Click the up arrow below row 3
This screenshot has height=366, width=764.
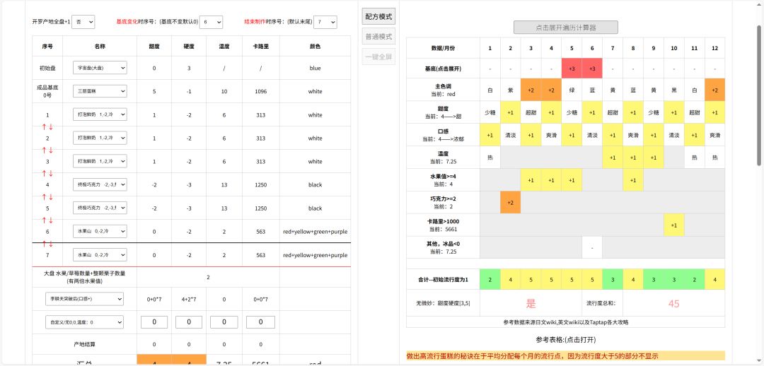coord(44,173)
